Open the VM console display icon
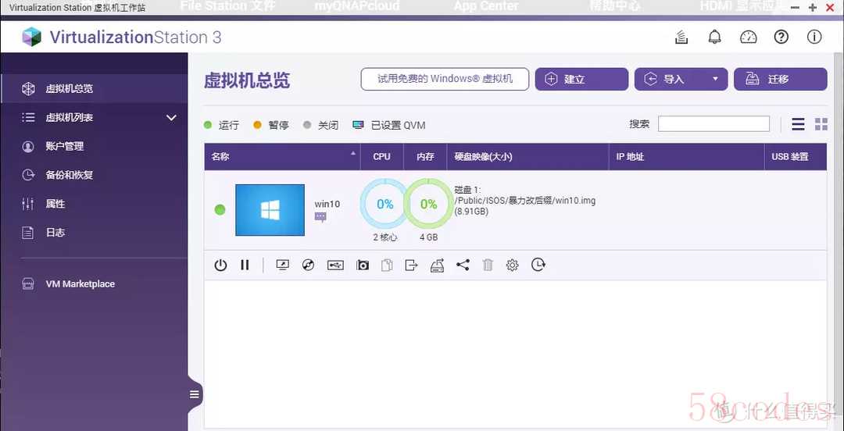Viewport: 844px width, 431px height. (x=283, y=265)
